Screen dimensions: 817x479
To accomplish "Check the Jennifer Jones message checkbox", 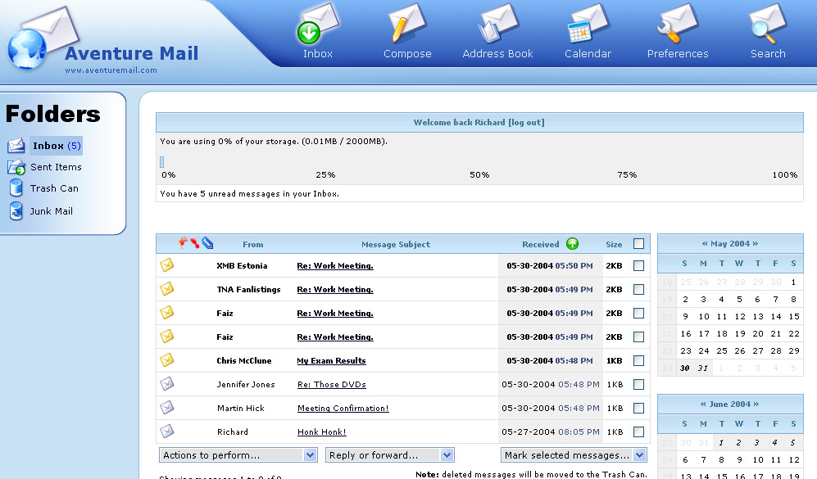I will [638, 384].
